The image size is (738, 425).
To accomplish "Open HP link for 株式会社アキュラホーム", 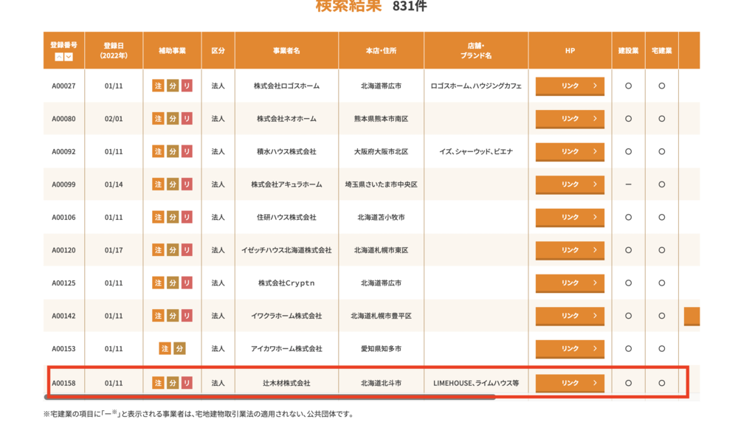I will (x=570, y=184).
